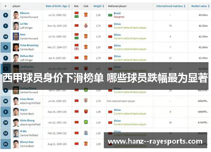This screenshot has height=152, width=211.
Task: Open the Brazil national team link for Elkeson
Action: tap(117, 13)
